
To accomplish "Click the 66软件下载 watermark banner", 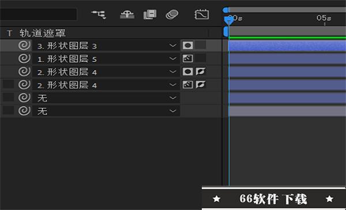I will (x=273, y=198).
